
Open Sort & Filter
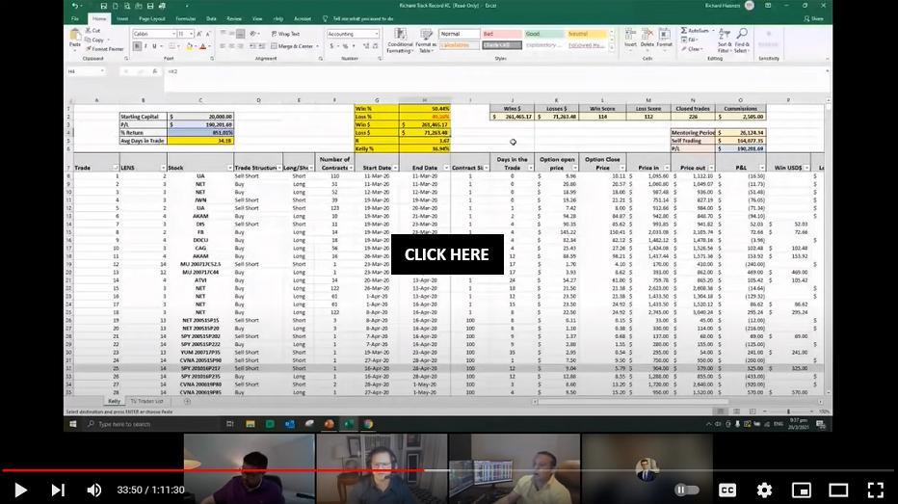[725, 40]
